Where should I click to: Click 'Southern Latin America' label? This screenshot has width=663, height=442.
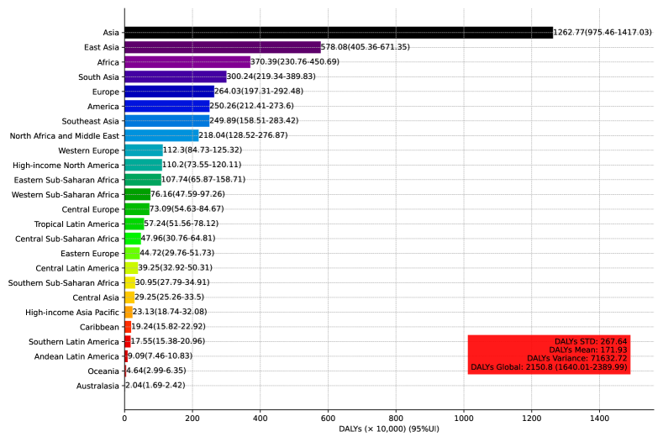click(74, 342)
